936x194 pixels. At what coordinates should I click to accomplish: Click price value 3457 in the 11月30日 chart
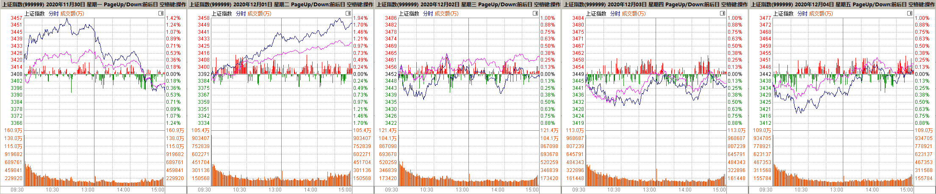17,18
